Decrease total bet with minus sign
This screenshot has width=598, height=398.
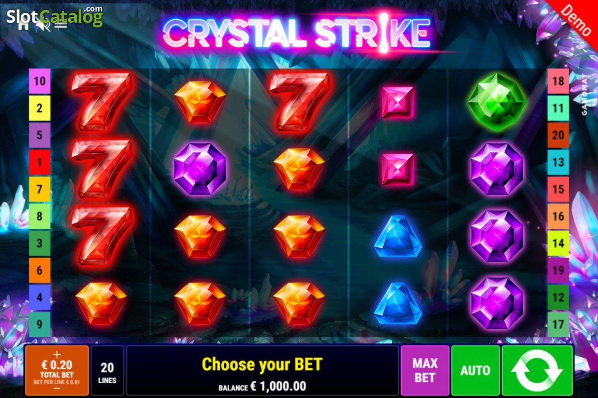click(57, 389)
